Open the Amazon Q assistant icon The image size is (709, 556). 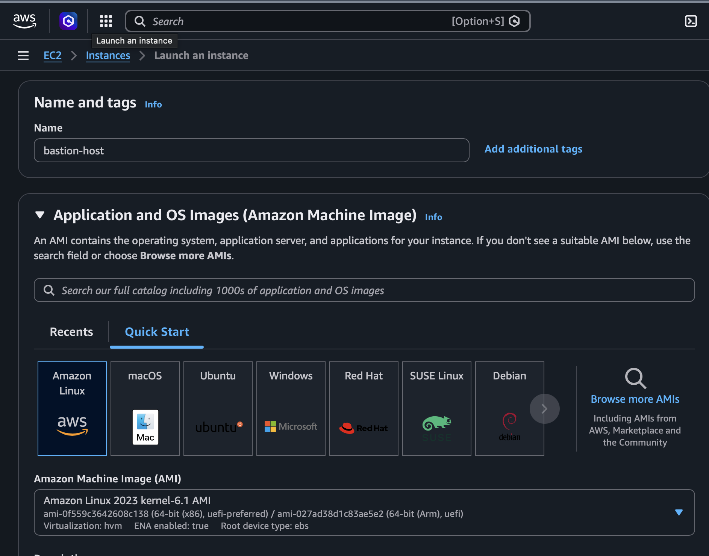pyautogui.click(x=68, y=21)
